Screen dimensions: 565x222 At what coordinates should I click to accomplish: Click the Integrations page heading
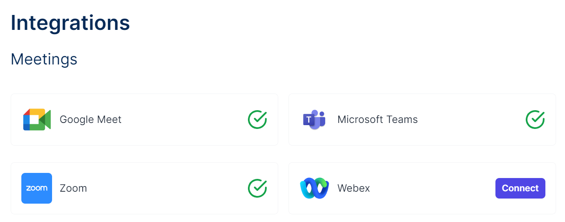point(70,23)
